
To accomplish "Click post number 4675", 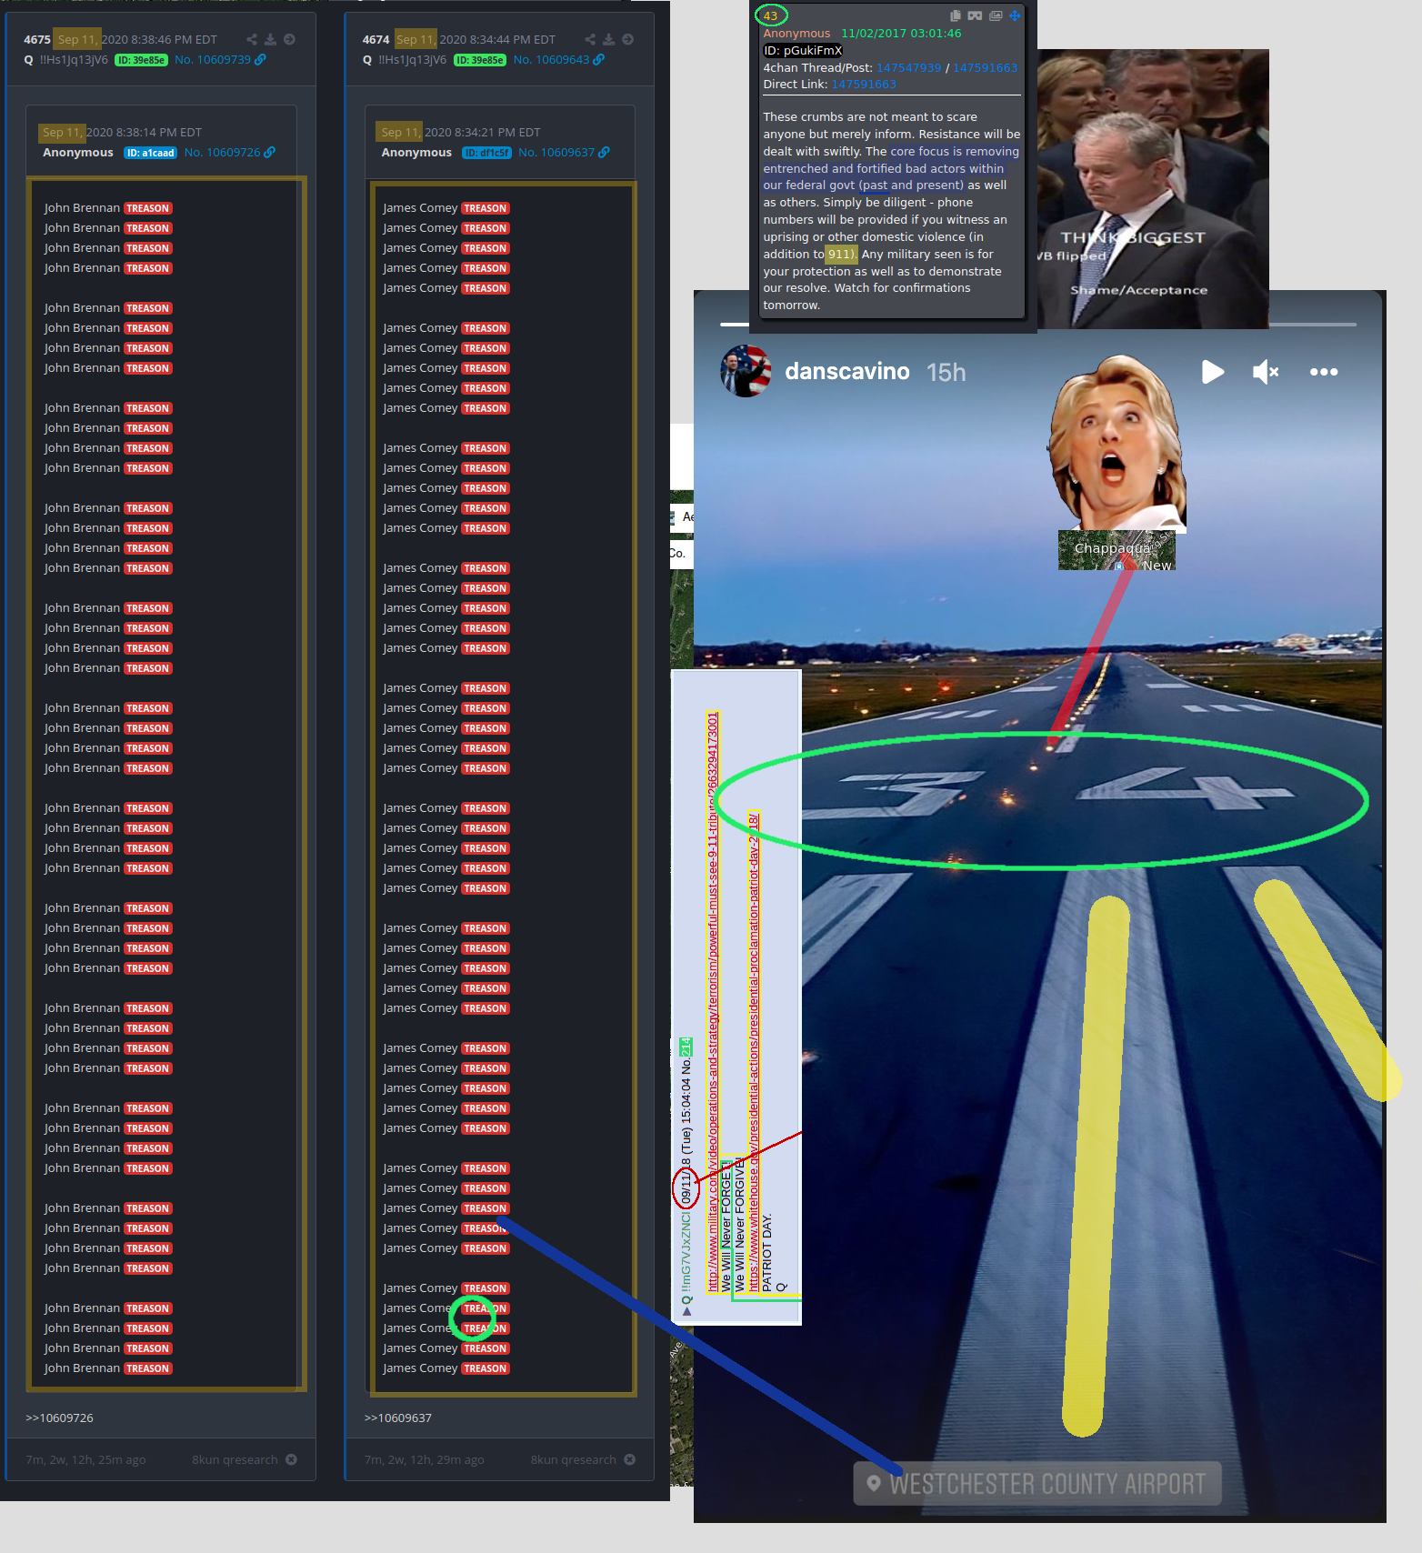I will (37, 40).
